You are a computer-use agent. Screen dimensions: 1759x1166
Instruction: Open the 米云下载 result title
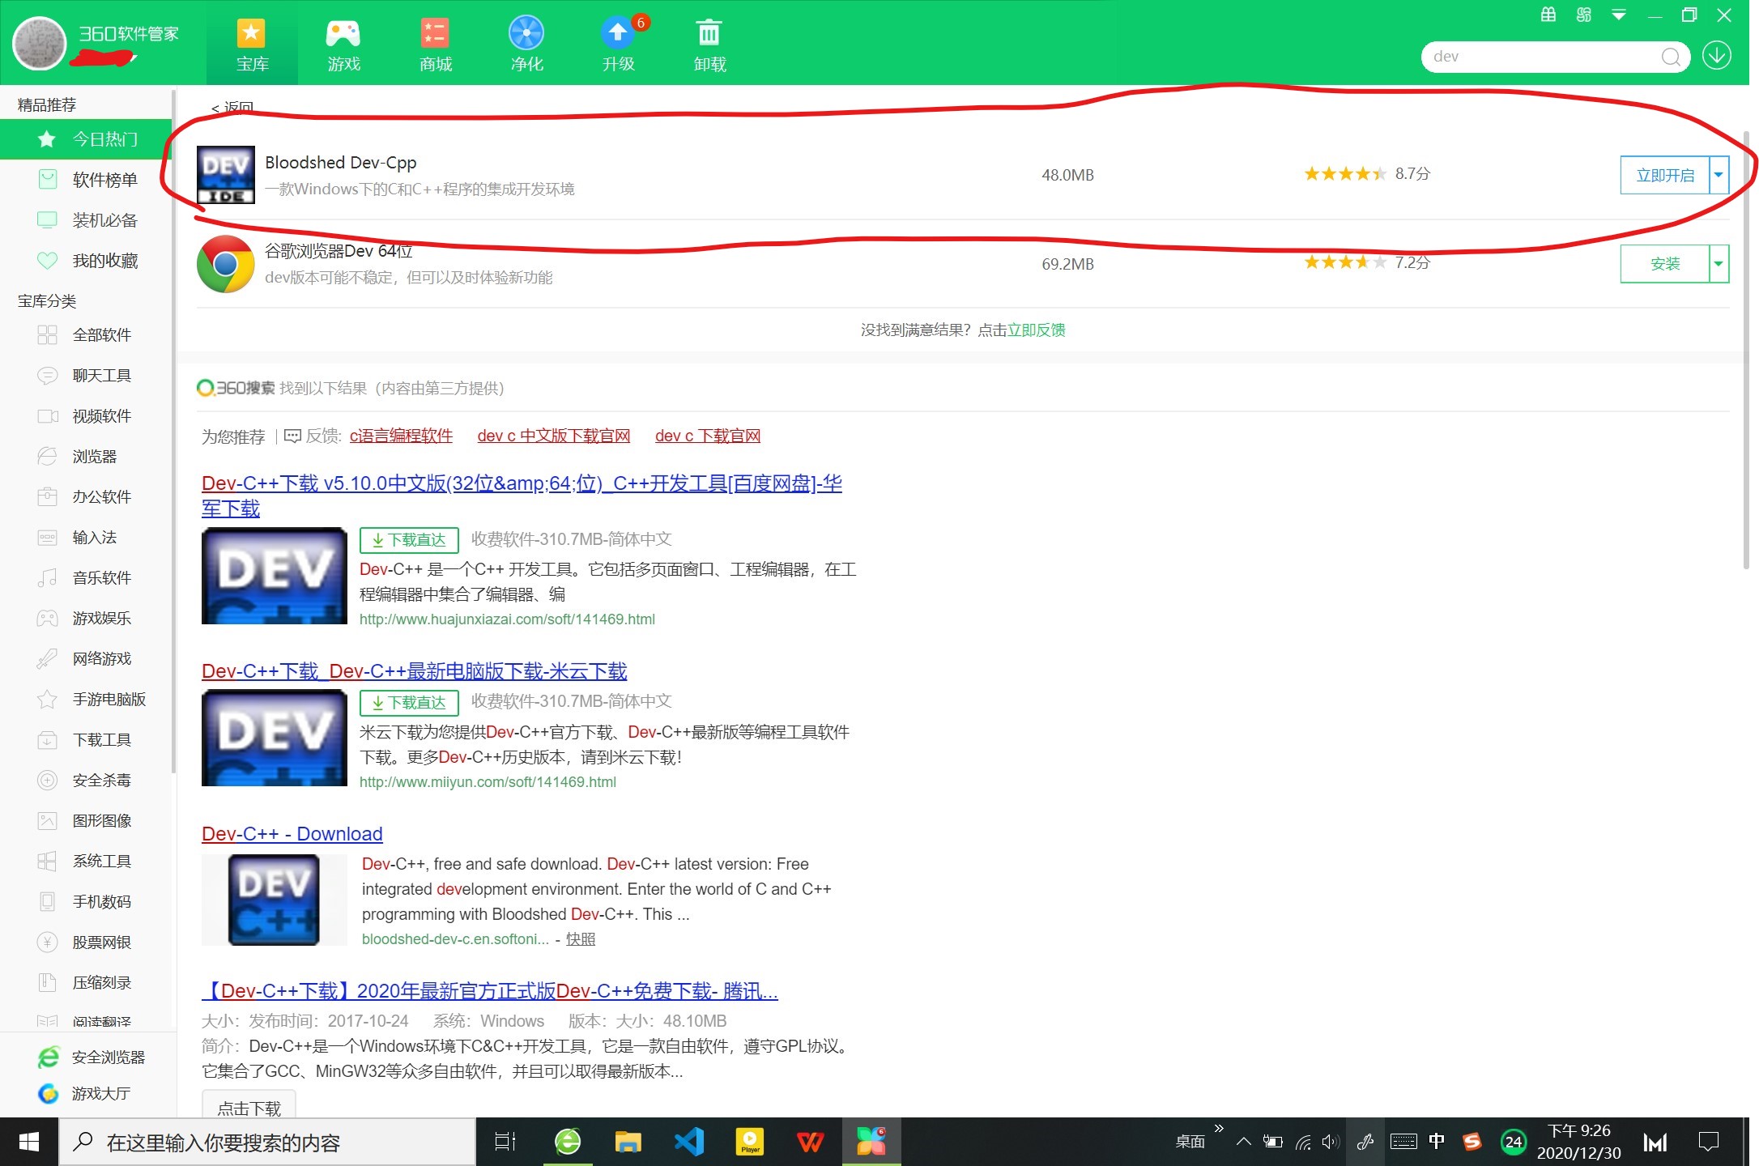click(x=414, y=671)
